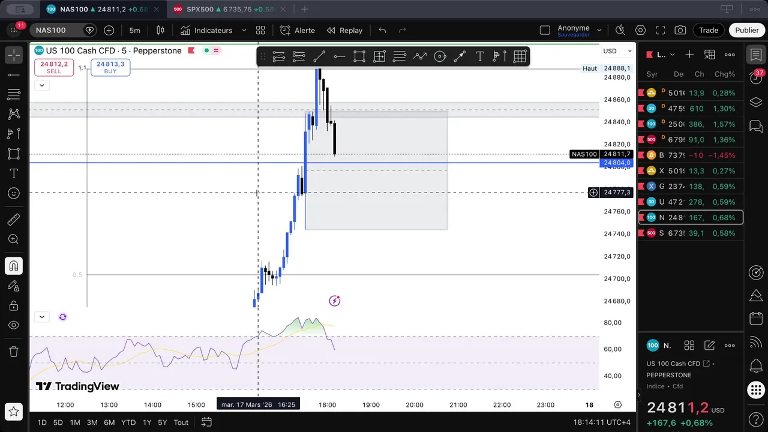The height and width of the screenshot is (432, 768).
Task: Select the 3M time range
Action: pyautogui.click(x=92, y=422)
